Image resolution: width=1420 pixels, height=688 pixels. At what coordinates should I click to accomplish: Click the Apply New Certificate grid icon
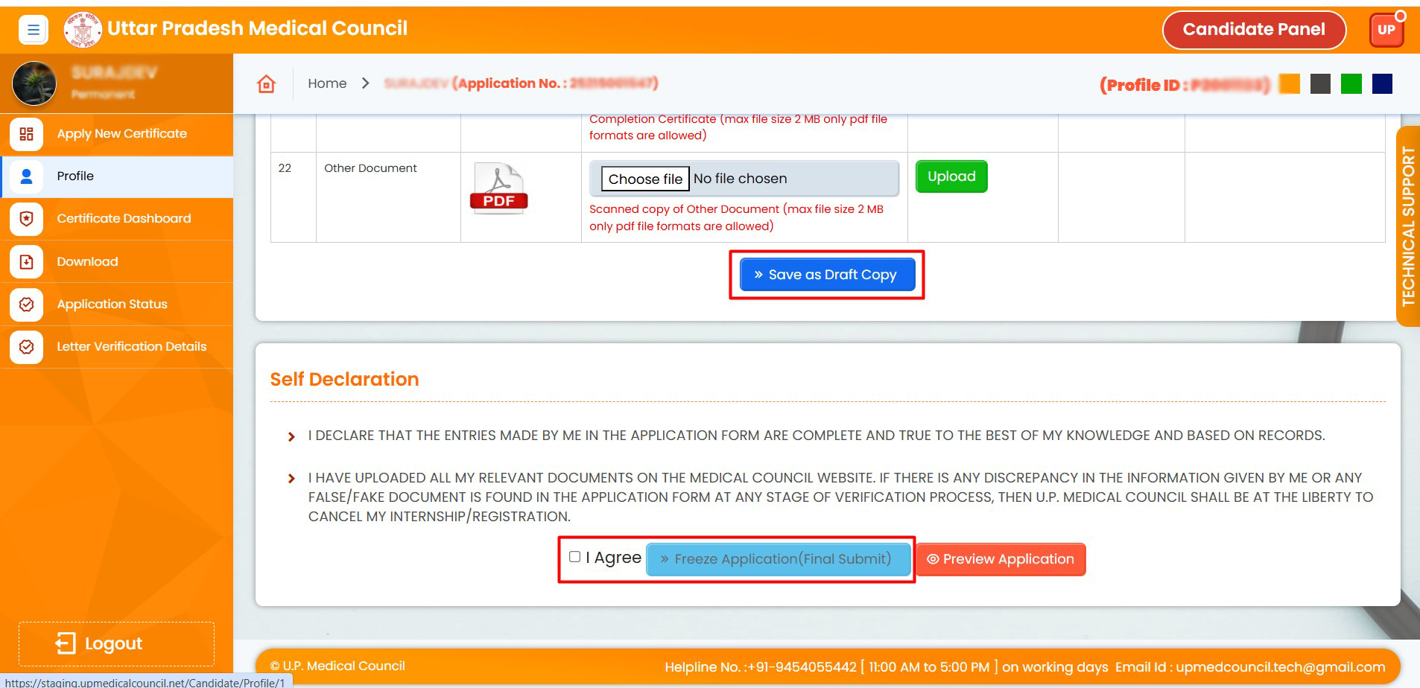(27, 134)
